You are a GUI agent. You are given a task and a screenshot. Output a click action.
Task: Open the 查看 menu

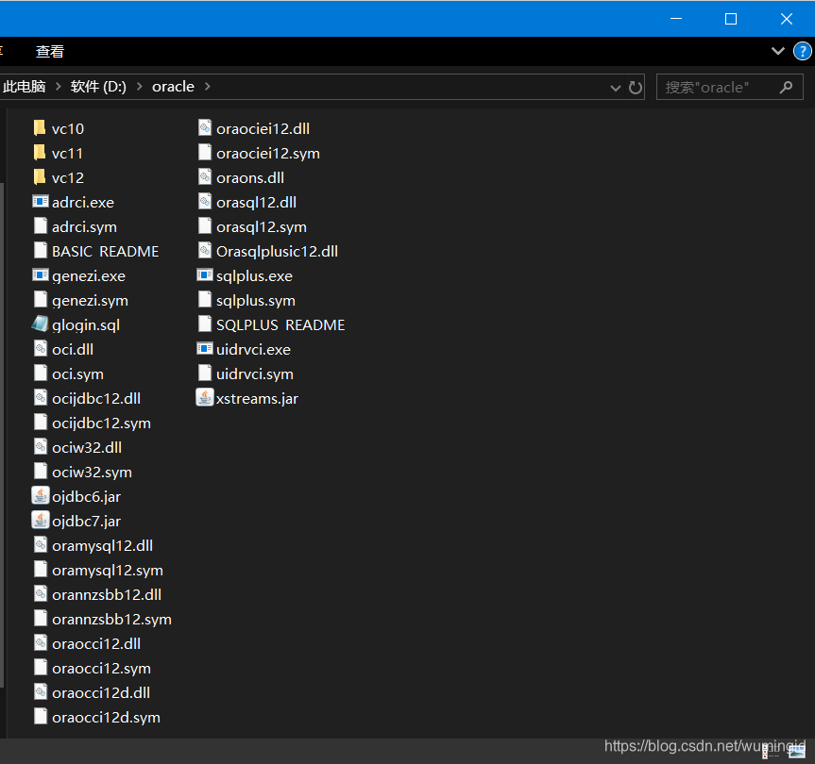[50, 52]
